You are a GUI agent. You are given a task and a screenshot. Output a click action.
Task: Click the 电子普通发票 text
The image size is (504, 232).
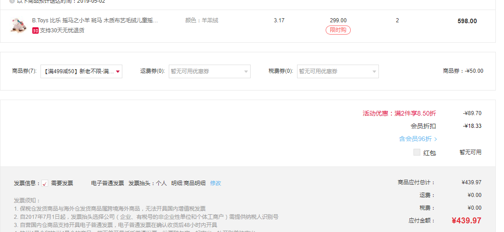(107, 183)
